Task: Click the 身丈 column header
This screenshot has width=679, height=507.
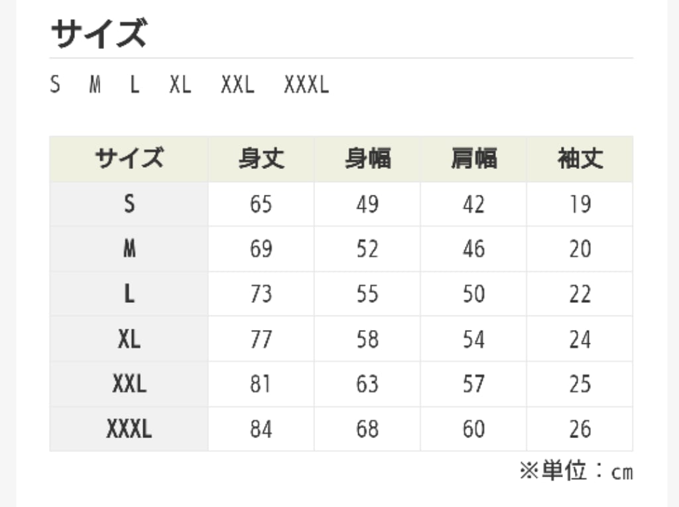Action: coord(261,159)
